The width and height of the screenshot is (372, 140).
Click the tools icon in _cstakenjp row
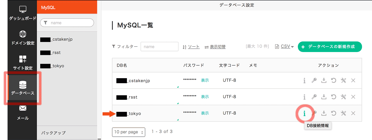[343, 80]
